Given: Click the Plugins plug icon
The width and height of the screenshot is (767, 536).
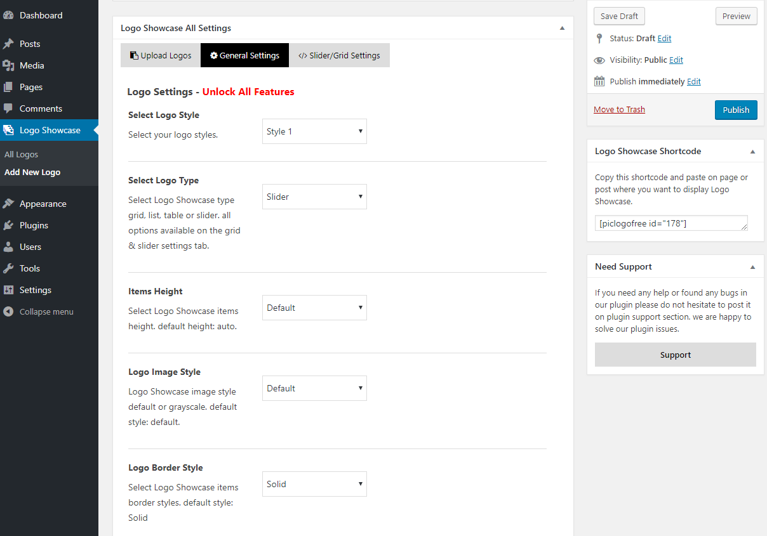Looking at the screenshot, I should (8, 225).
